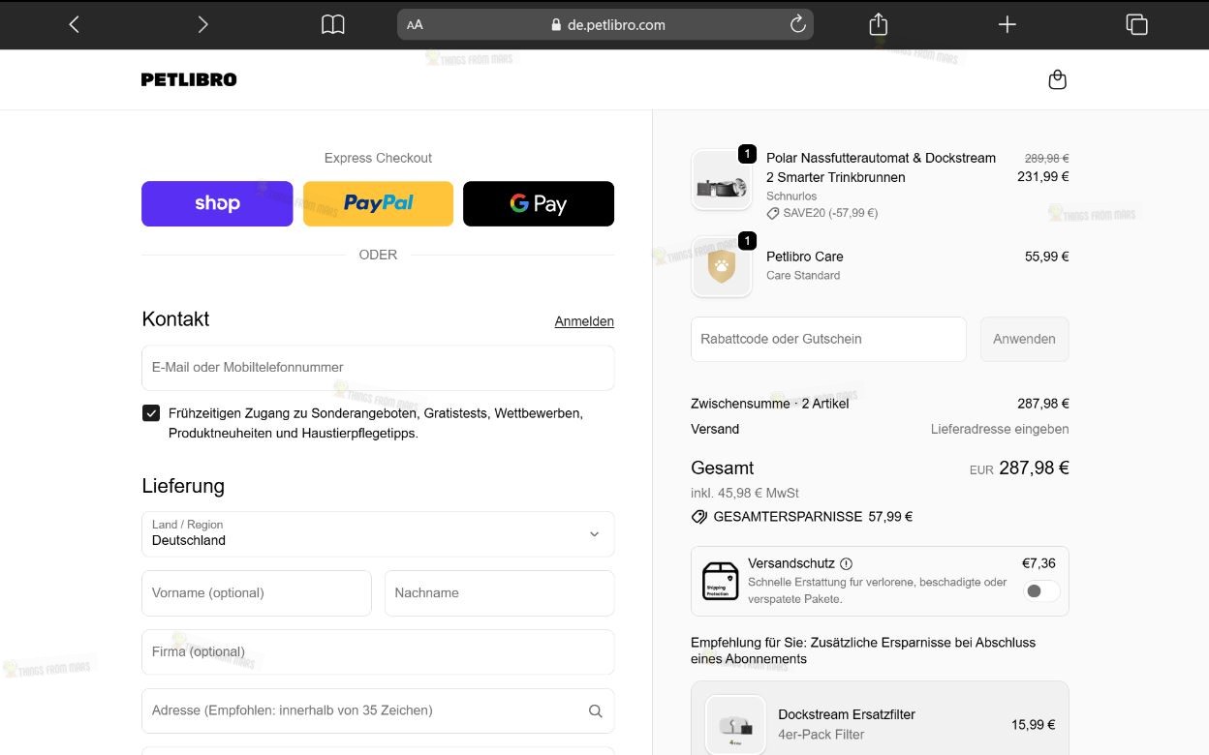Image resolution: width=1209 pixels, height=755 pixels.
Task: Open the Safari share icon
Action: click(879, 24)
